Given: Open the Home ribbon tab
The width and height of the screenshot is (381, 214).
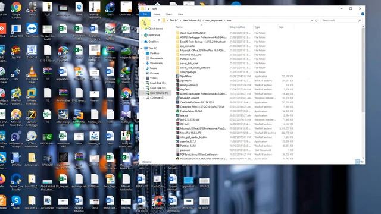Looking at the screenshot, I should click(157, 14).
